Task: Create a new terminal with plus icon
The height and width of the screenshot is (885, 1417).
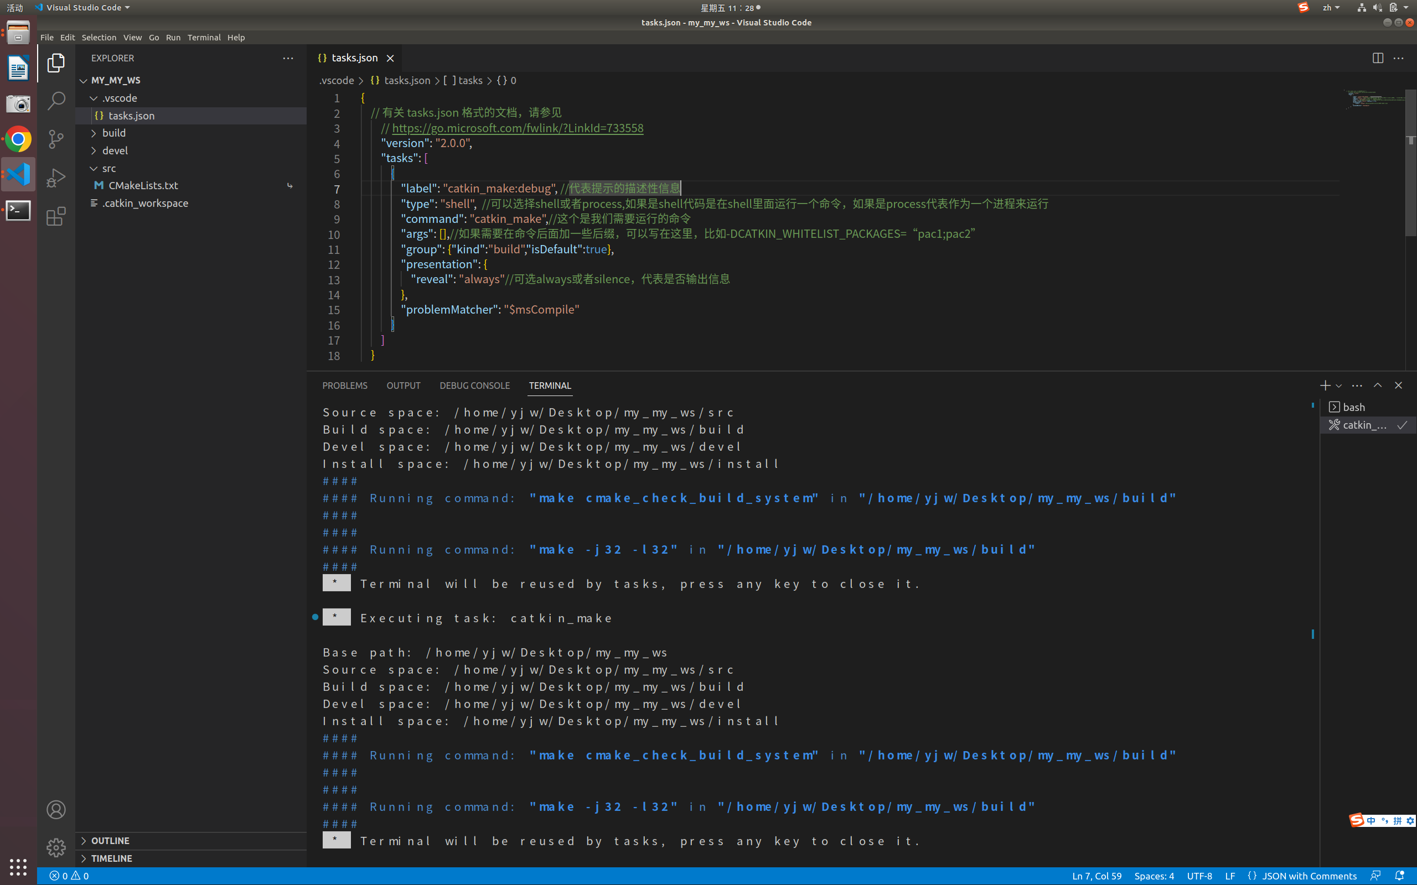Action: (1325, 385)
